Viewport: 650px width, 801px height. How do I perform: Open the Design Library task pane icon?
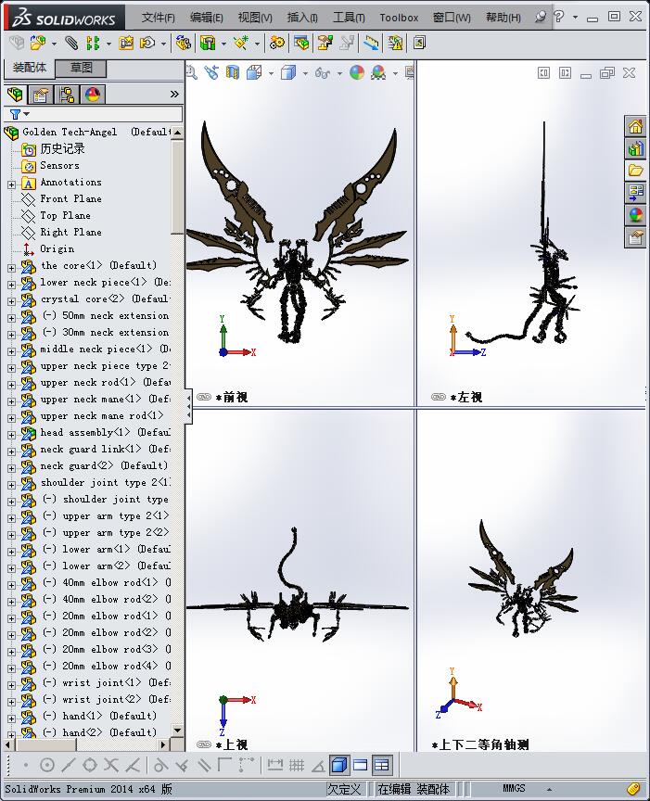pos(635,148)
